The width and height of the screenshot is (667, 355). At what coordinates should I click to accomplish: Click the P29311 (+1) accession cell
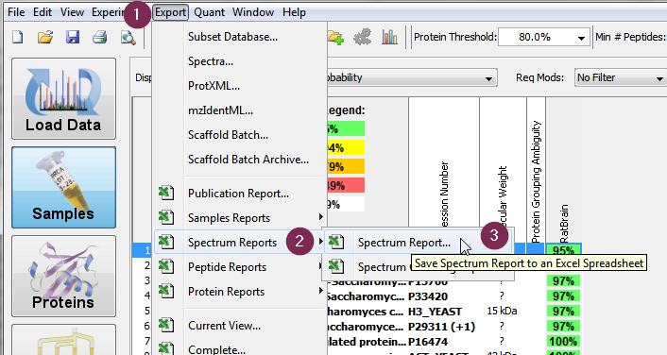pos(441,327)
